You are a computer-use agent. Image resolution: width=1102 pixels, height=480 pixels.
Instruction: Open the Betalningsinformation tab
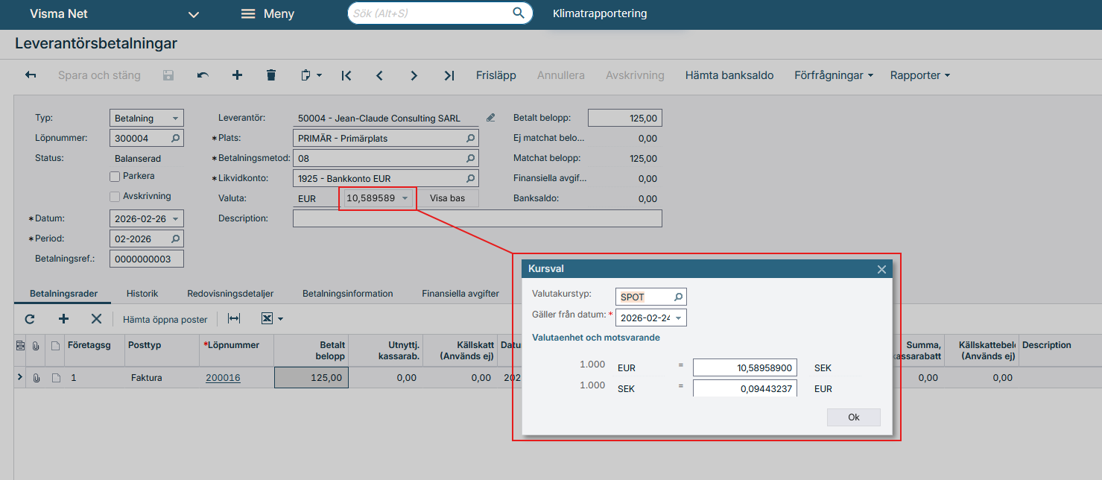[x=347, y=294]
